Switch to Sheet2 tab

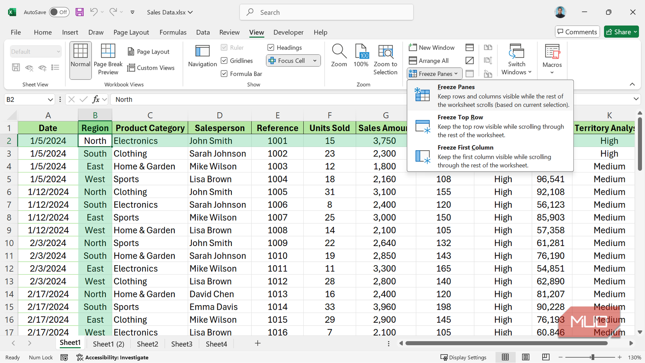[x=147, y=344]
